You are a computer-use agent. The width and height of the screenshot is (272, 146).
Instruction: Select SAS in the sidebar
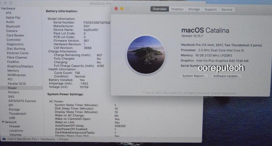[x=11, y=96]
